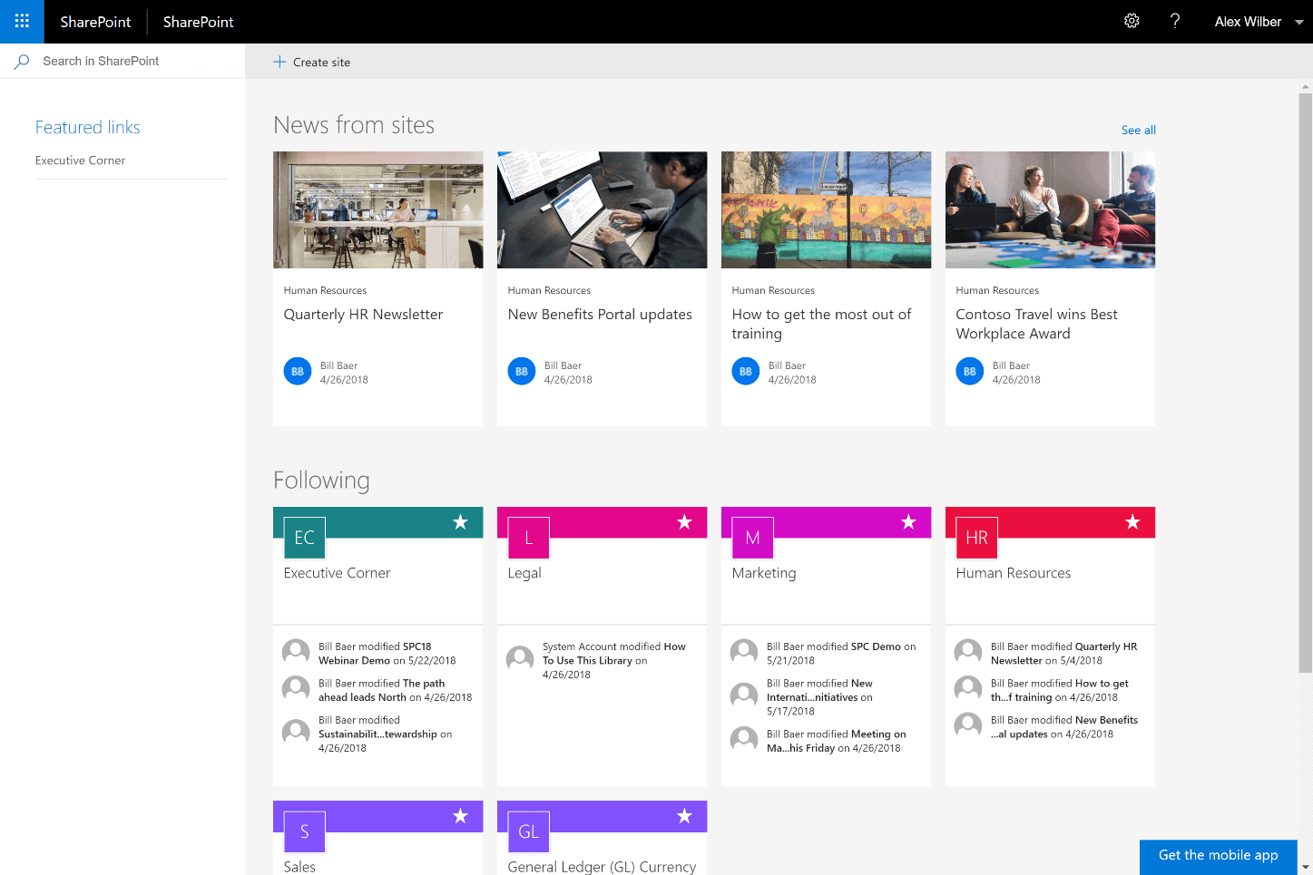This screenshot has width=1313, height=875.
Task: Toggle the follow star on Human Resources
Action: (x=1132, y=521)
